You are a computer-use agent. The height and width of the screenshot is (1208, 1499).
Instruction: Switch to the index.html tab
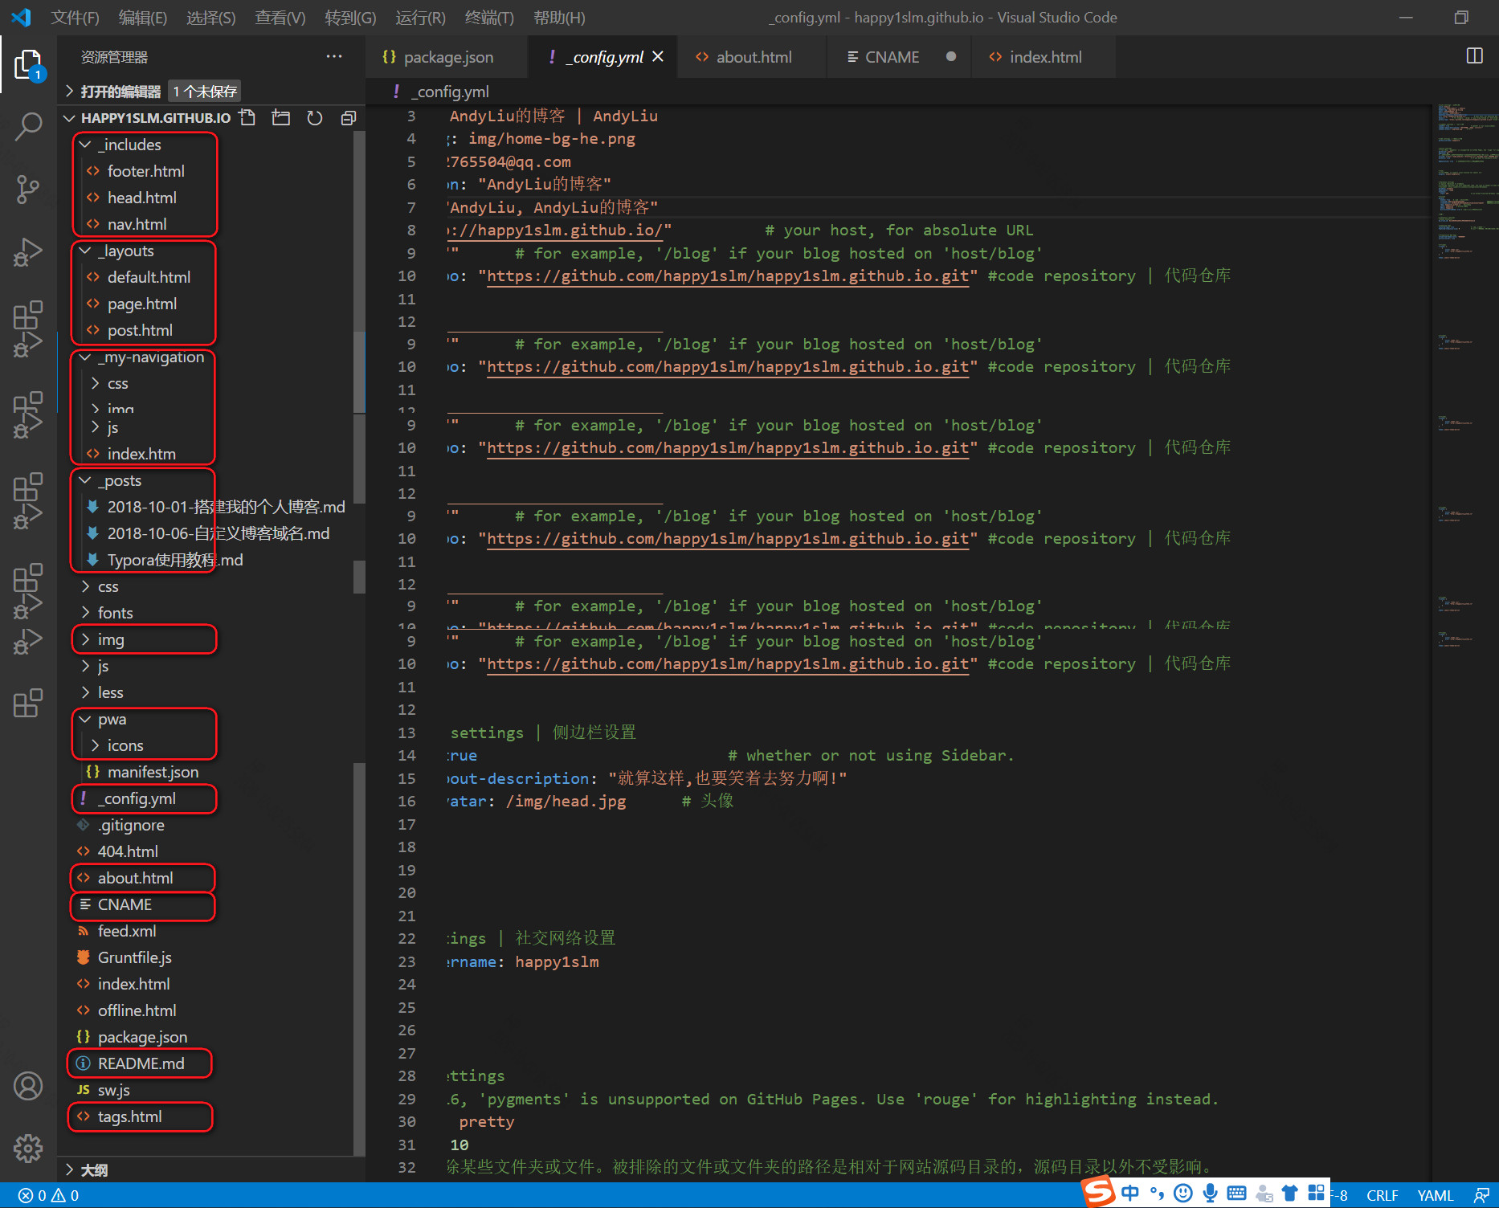pyautogui.click(x=1043, y=56)
